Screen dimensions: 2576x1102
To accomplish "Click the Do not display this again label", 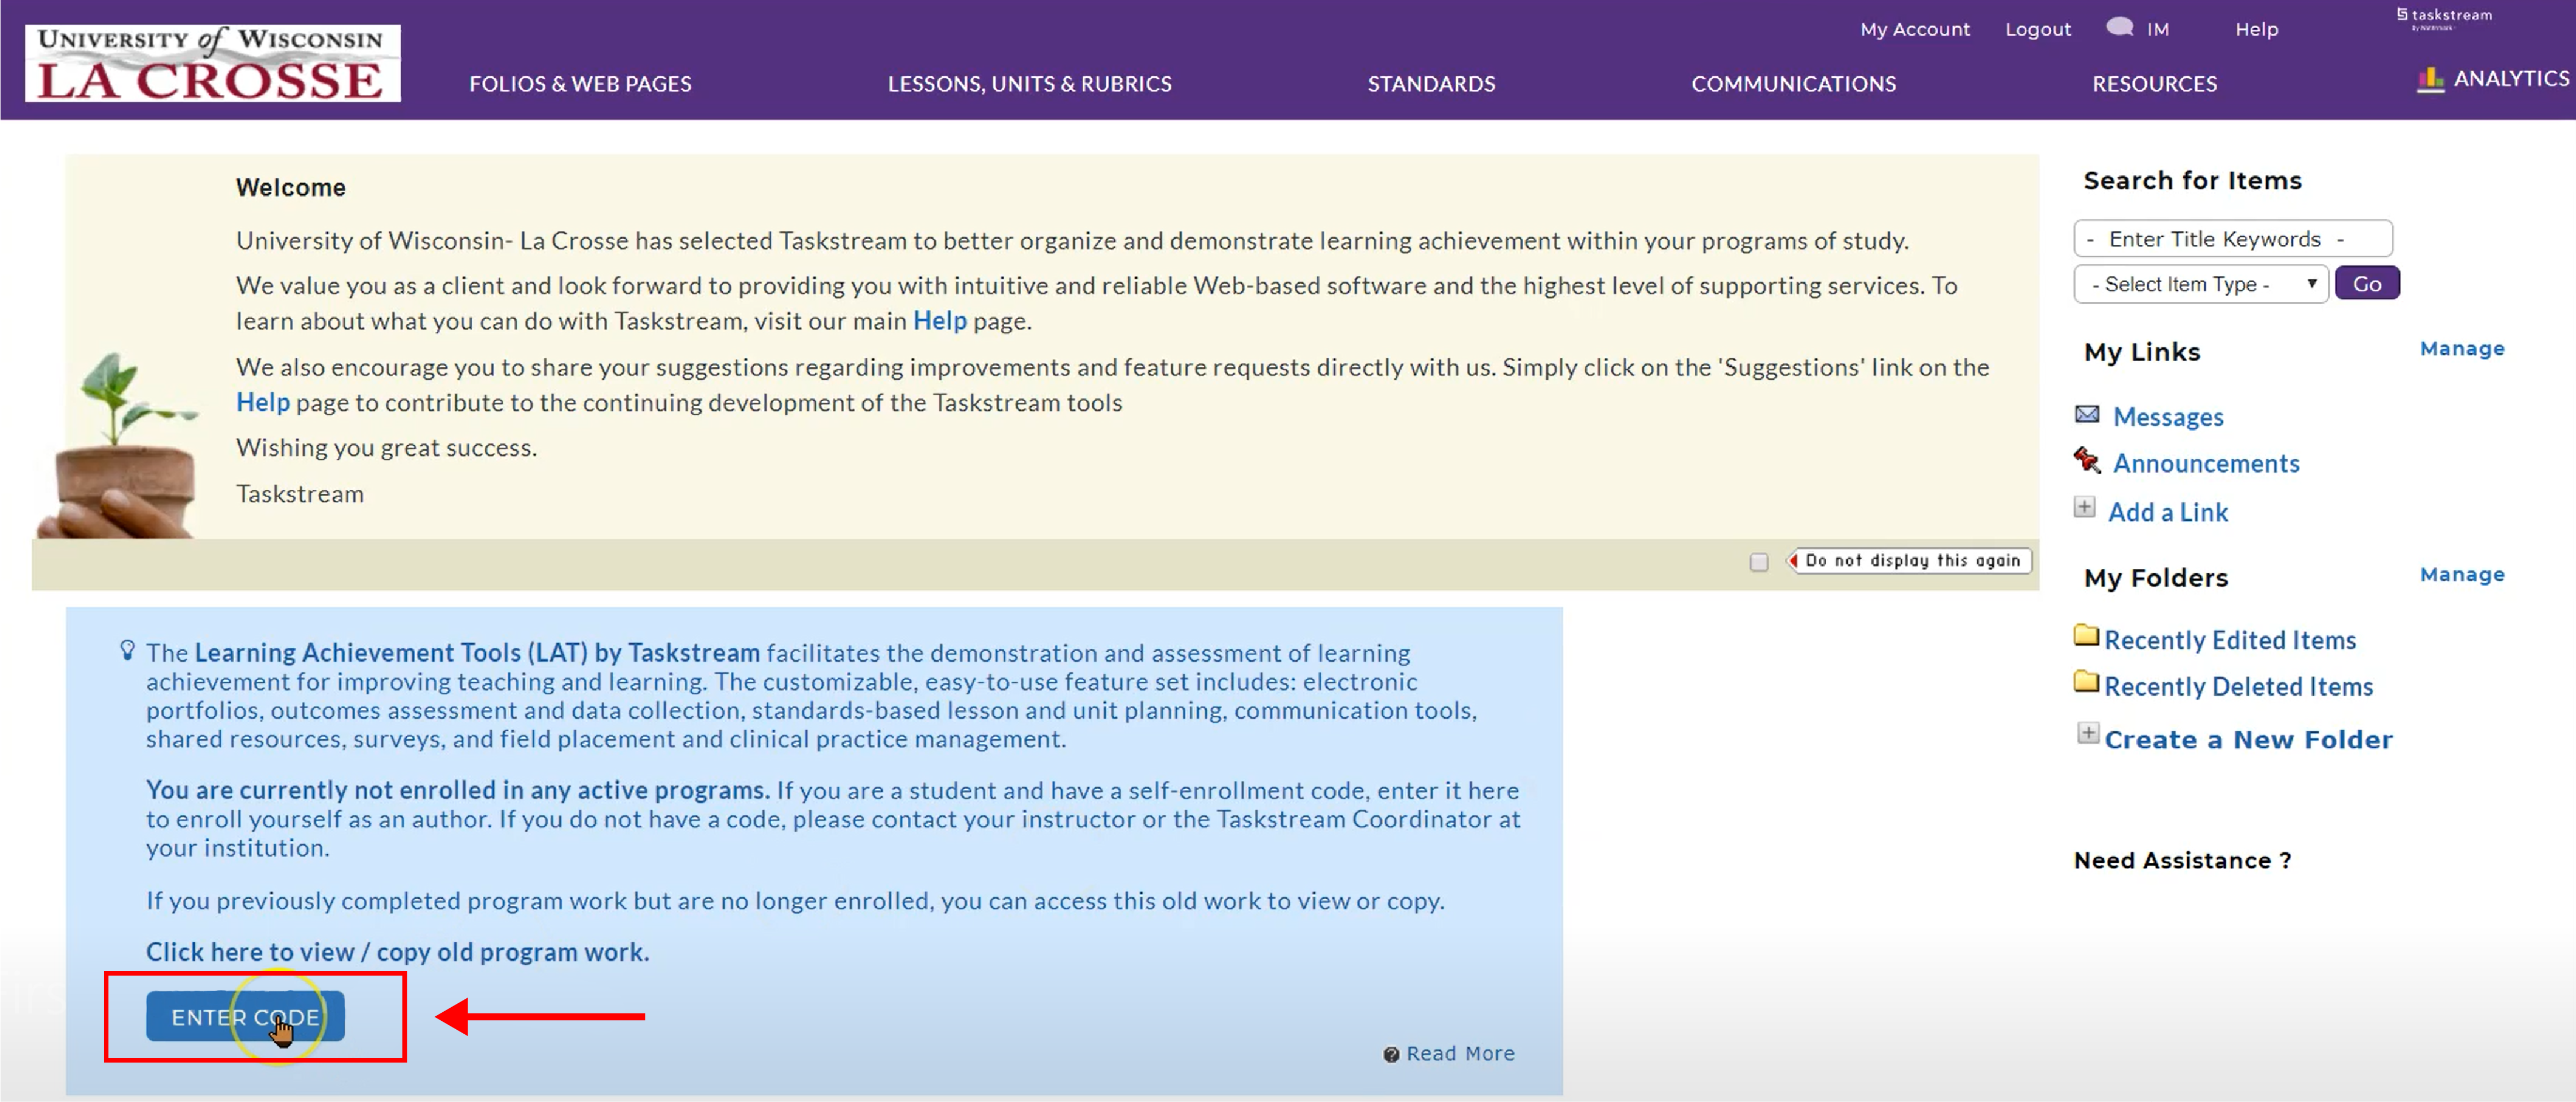I will point(1911,561).
